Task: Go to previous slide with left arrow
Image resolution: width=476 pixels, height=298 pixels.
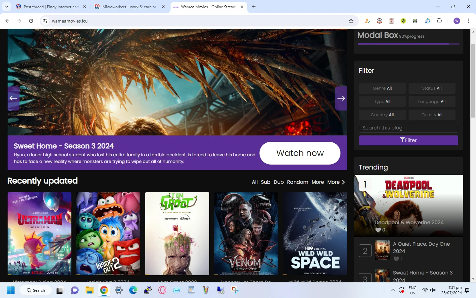Action: click(x=14, y=98)
